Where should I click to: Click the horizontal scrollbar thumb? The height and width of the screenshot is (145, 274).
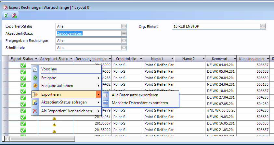(42, 139)
